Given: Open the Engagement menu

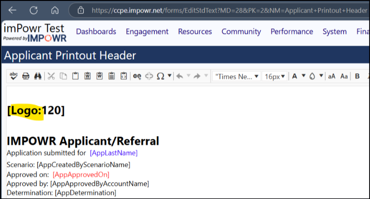Looking at the screenshot, I should [147, 31].
